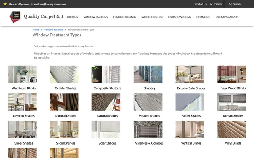Viewport: 254px width, 158px height.
Task: Open the Vinyl Blinds thumbnail image
Action: pos(232,129)
